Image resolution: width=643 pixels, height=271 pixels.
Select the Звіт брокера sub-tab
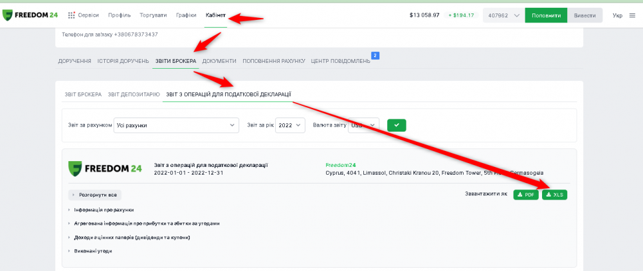click(x=83, y=94)
